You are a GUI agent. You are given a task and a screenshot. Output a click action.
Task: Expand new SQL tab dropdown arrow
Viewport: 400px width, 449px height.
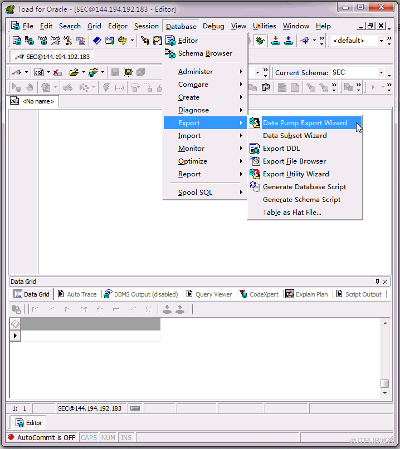[48, 72]
